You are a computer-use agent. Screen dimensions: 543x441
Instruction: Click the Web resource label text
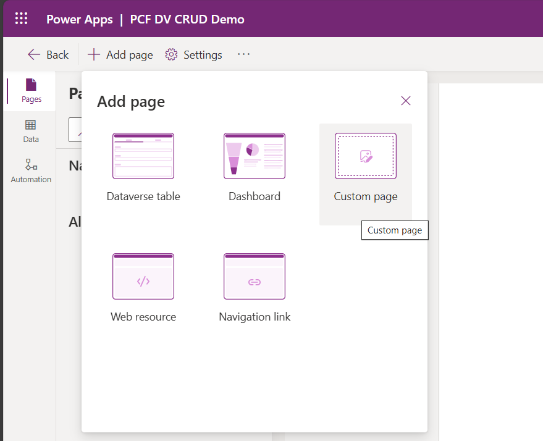point(143,317)
